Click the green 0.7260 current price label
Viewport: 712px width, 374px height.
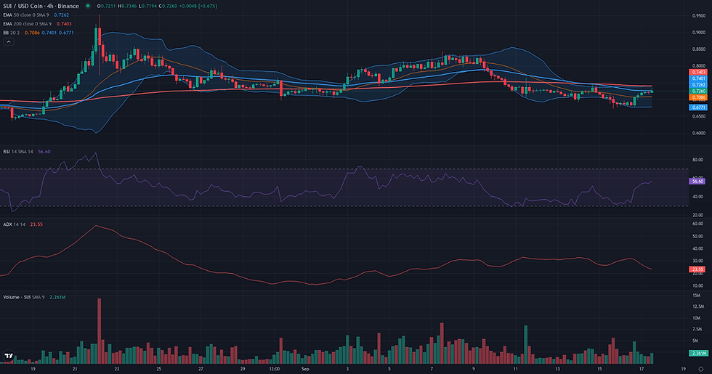point(698,92)
